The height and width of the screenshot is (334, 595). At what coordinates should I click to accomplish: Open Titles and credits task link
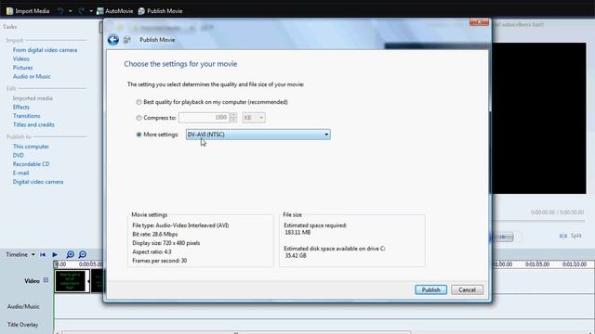click(x=33, y=124)
